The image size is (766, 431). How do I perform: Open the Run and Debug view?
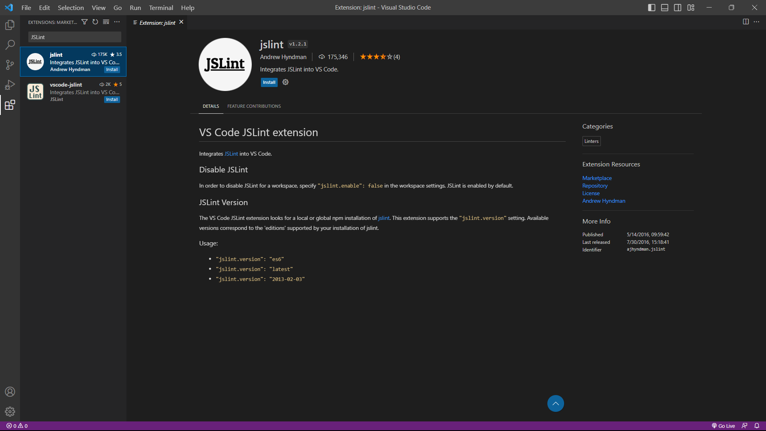click(10, 85)
